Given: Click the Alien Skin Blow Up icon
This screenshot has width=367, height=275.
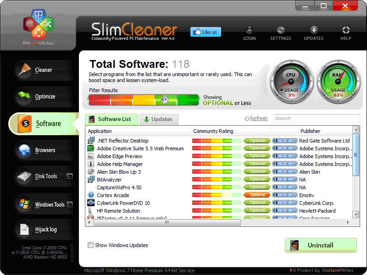Looking at the screenshot, I should (91, 171).
